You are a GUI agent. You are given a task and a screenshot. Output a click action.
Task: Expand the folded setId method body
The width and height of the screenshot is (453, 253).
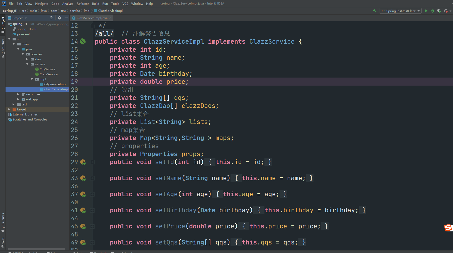93,162
